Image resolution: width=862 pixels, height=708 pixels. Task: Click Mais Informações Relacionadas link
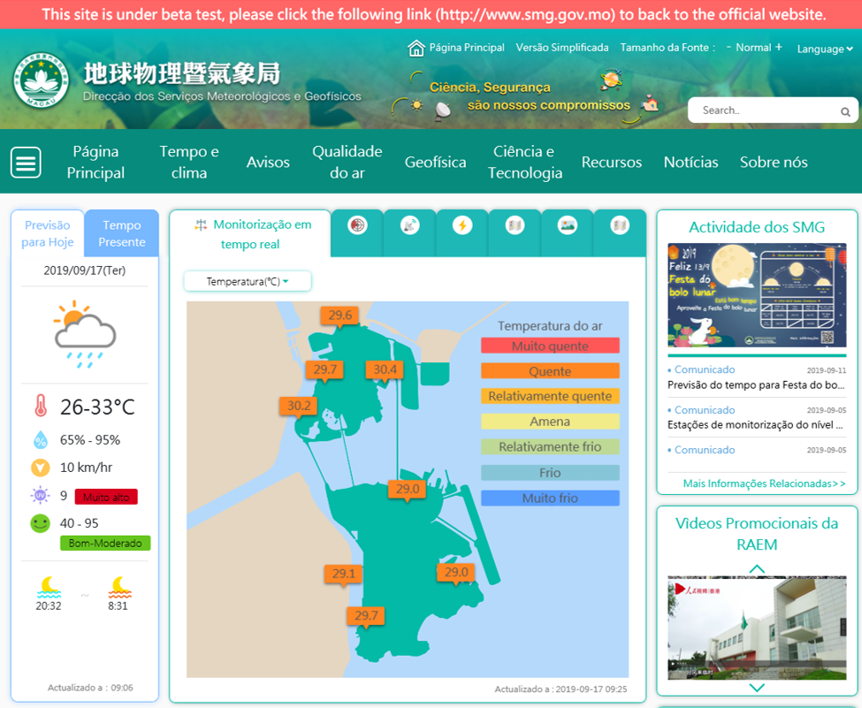point(764,483)
